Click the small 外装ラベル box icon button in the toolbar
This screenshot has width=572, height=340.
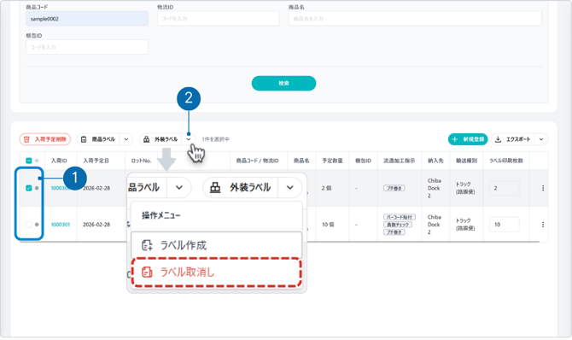point(161,139)
